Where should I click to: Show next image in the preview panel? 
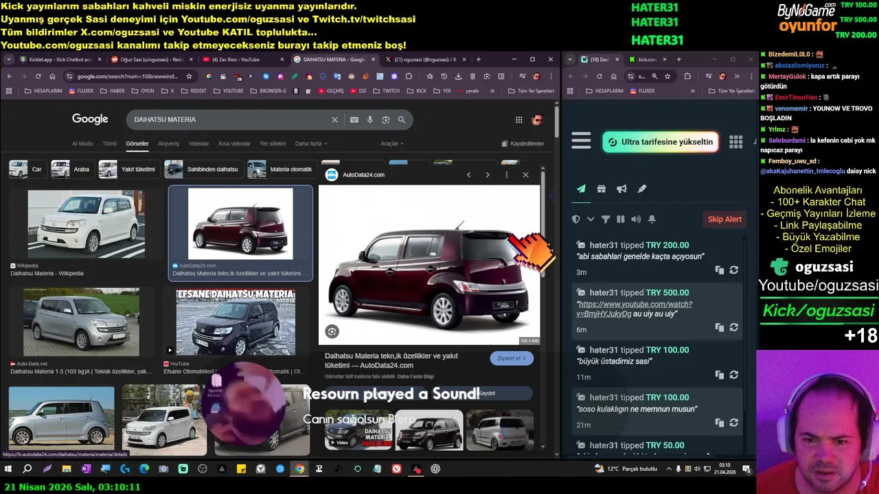coord(488,175)
